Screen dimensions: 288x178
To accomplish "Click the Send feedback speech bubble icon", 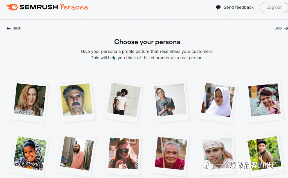I will tap(218, 8).
